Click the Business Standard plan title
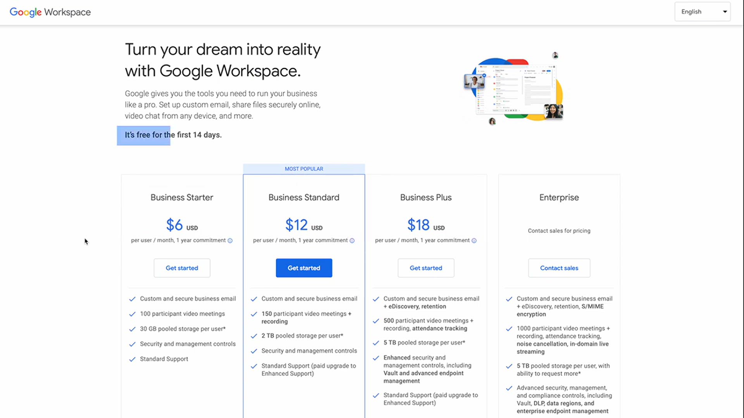This screenshot has height=418, width=744. pyautogui.click(x=304, y=197)
